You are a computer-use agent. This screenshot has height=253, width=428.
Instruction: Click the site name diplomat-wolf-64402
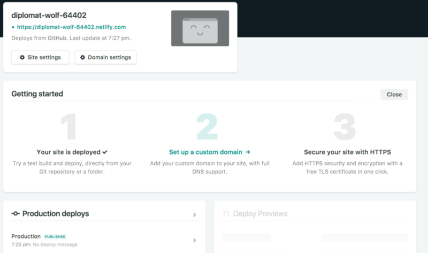click(49, 16)
